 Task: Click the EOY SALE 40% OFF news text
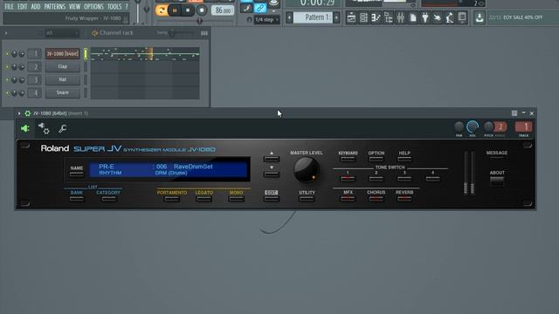point(522,17)
